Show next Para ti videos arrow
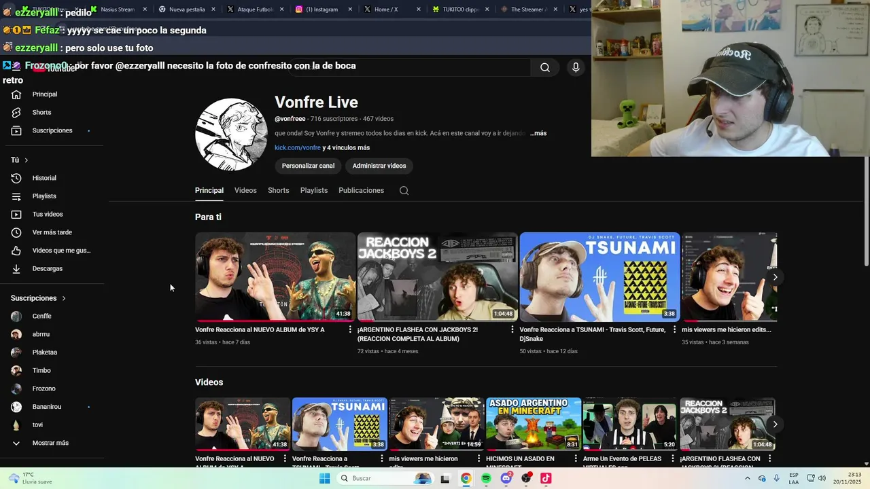870x489 pixels. tap(775, 277)
